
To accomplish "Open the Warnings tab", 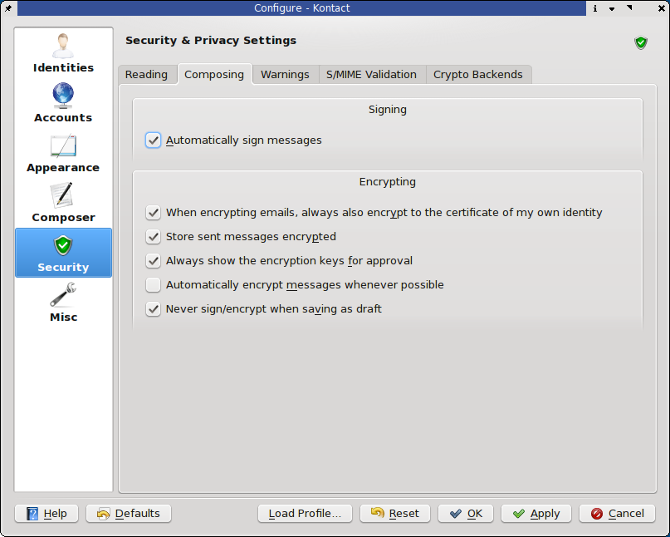I will (285, 75).
